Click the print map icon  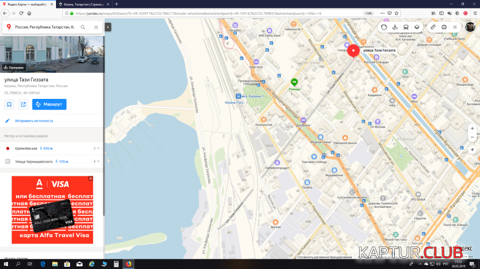(444, 27)
